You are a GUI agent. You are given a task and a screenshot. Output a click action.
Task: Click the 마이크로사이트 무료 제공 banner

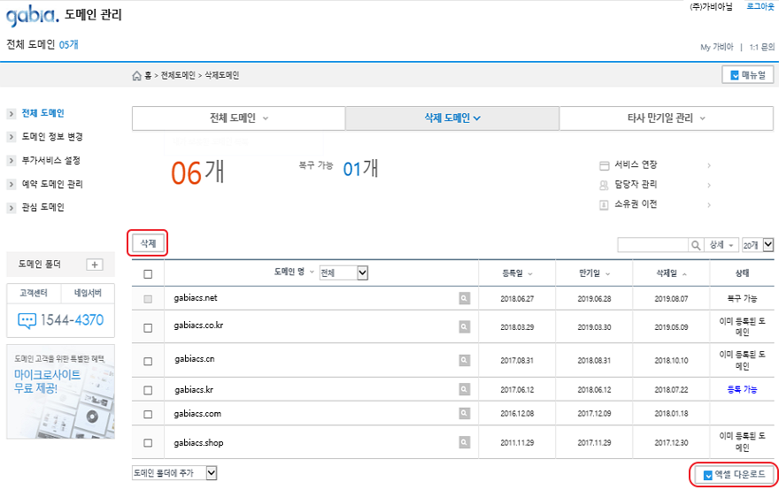click(60, 392)
